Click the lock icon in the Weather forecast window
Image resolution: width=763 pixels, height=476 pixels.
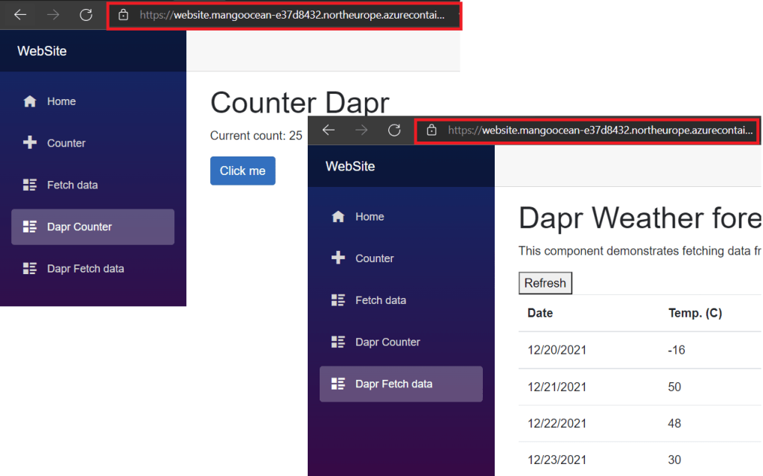(431, 130)
